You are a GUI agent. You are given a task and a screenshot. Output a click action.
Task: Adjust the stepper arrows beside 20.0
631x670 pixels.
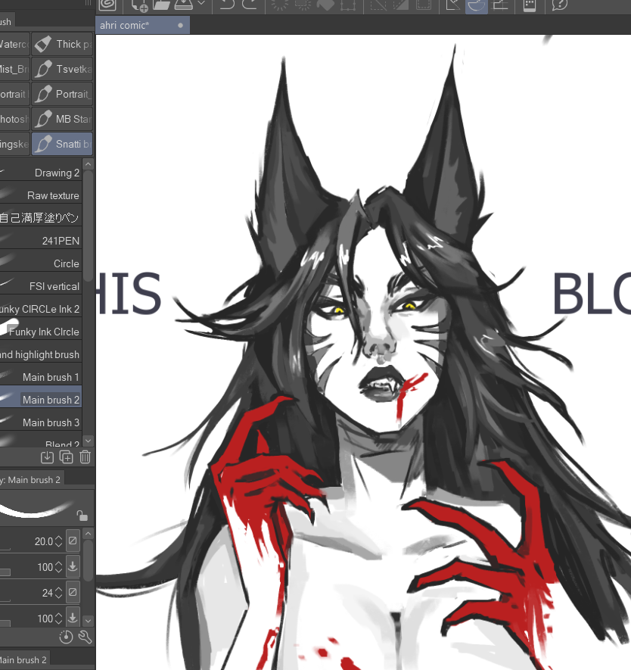[x=59, y=541]
